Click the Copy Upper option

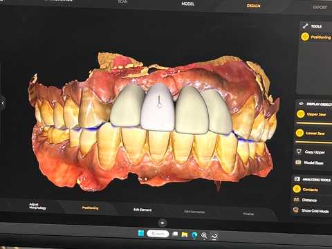tap(311, 151)
